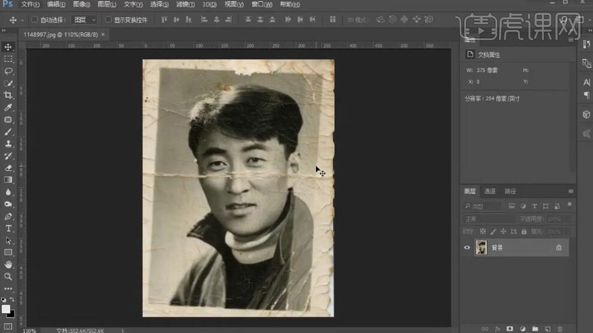Open the 选择 menu
The height and width of the screenshot is (333, 593).
[x=159, y=4]
